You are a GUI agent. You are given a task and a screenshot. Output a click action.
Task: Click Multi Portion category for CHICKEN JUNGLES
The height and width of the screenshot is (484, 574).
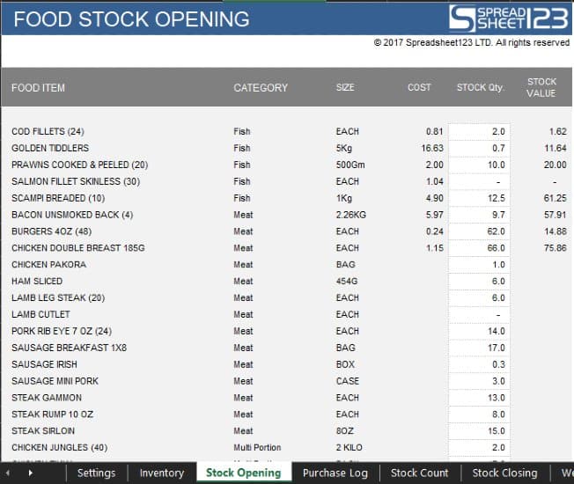coord(257,448)
